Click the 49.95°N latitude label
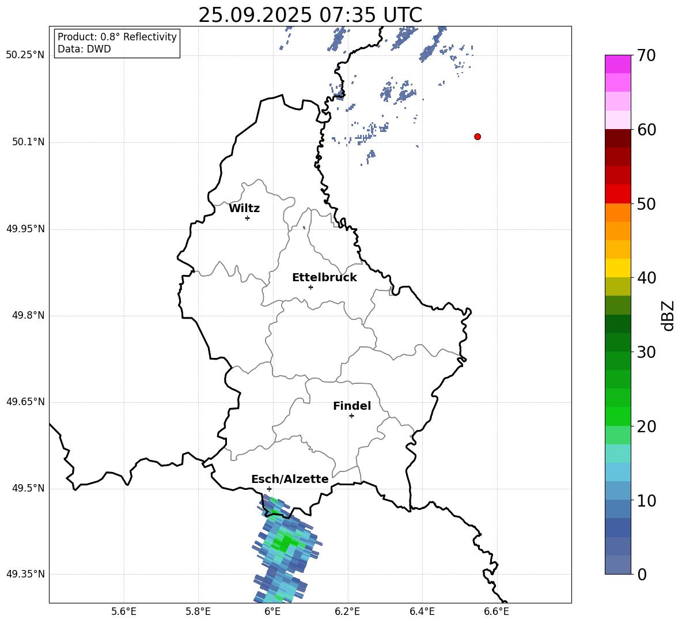This screenshot has width=682, height=623. pos(25,229)
